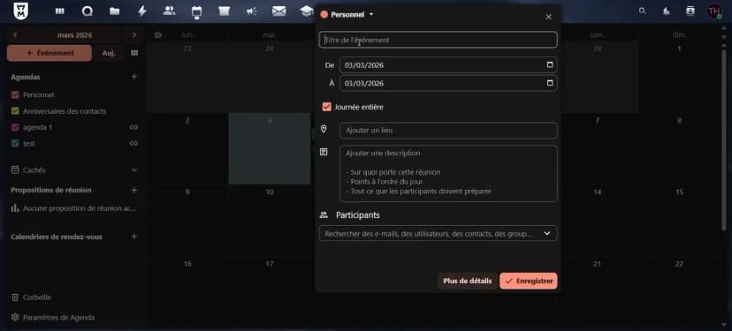Toggle the sidebar navigation icon above grid
The image size is (732, 331).
pos(157,35)
